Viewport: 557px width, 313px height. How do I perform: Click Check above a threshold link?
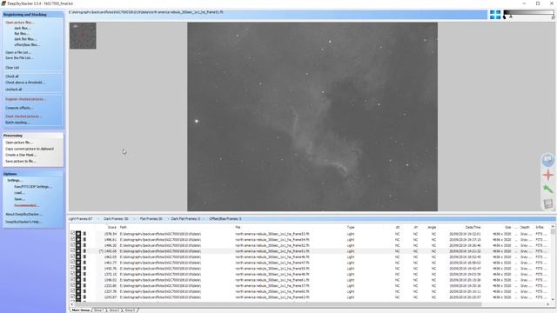tap(25, 83)
